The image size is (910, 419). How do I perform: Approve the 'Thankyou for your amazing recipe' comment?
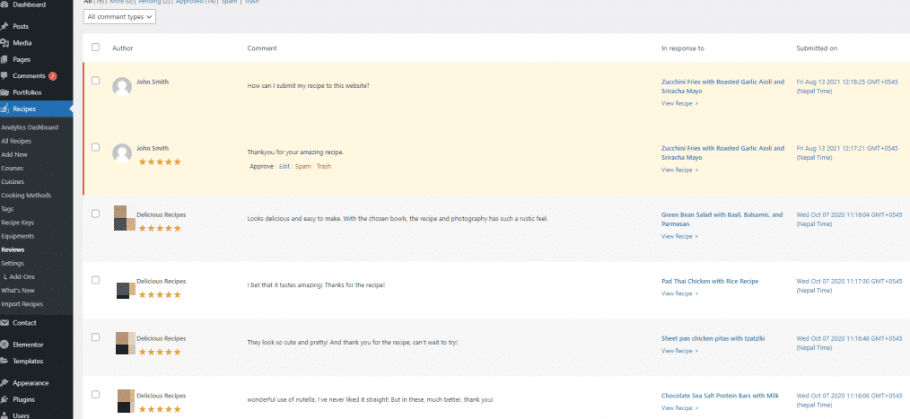pos(261,167)
